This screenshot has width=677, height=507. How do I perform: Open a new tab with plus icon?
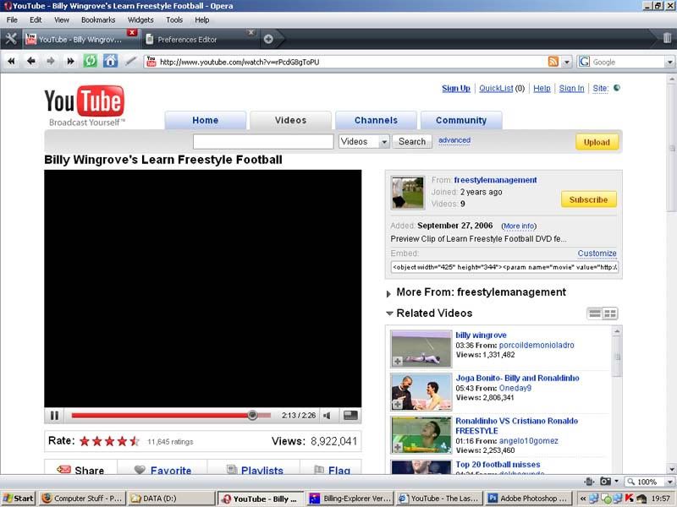coord(268,39)
